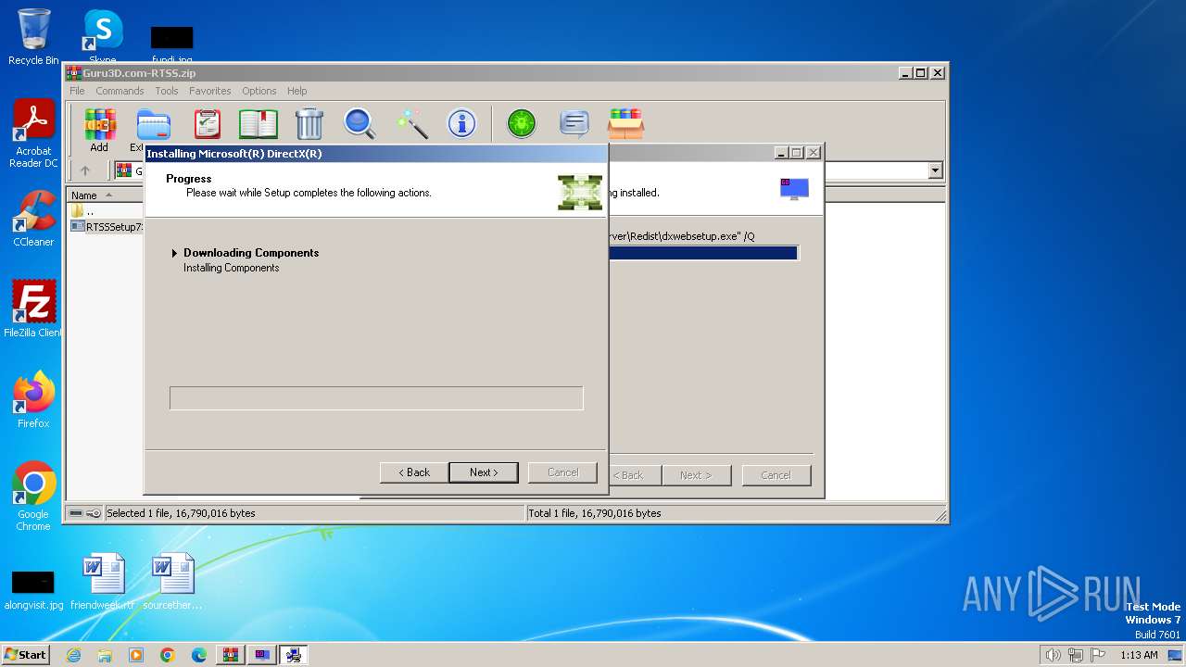The image size is (1186, 667).
Task: Open the Google Chrome desktop shortcut
Action: tap(33, 497)
